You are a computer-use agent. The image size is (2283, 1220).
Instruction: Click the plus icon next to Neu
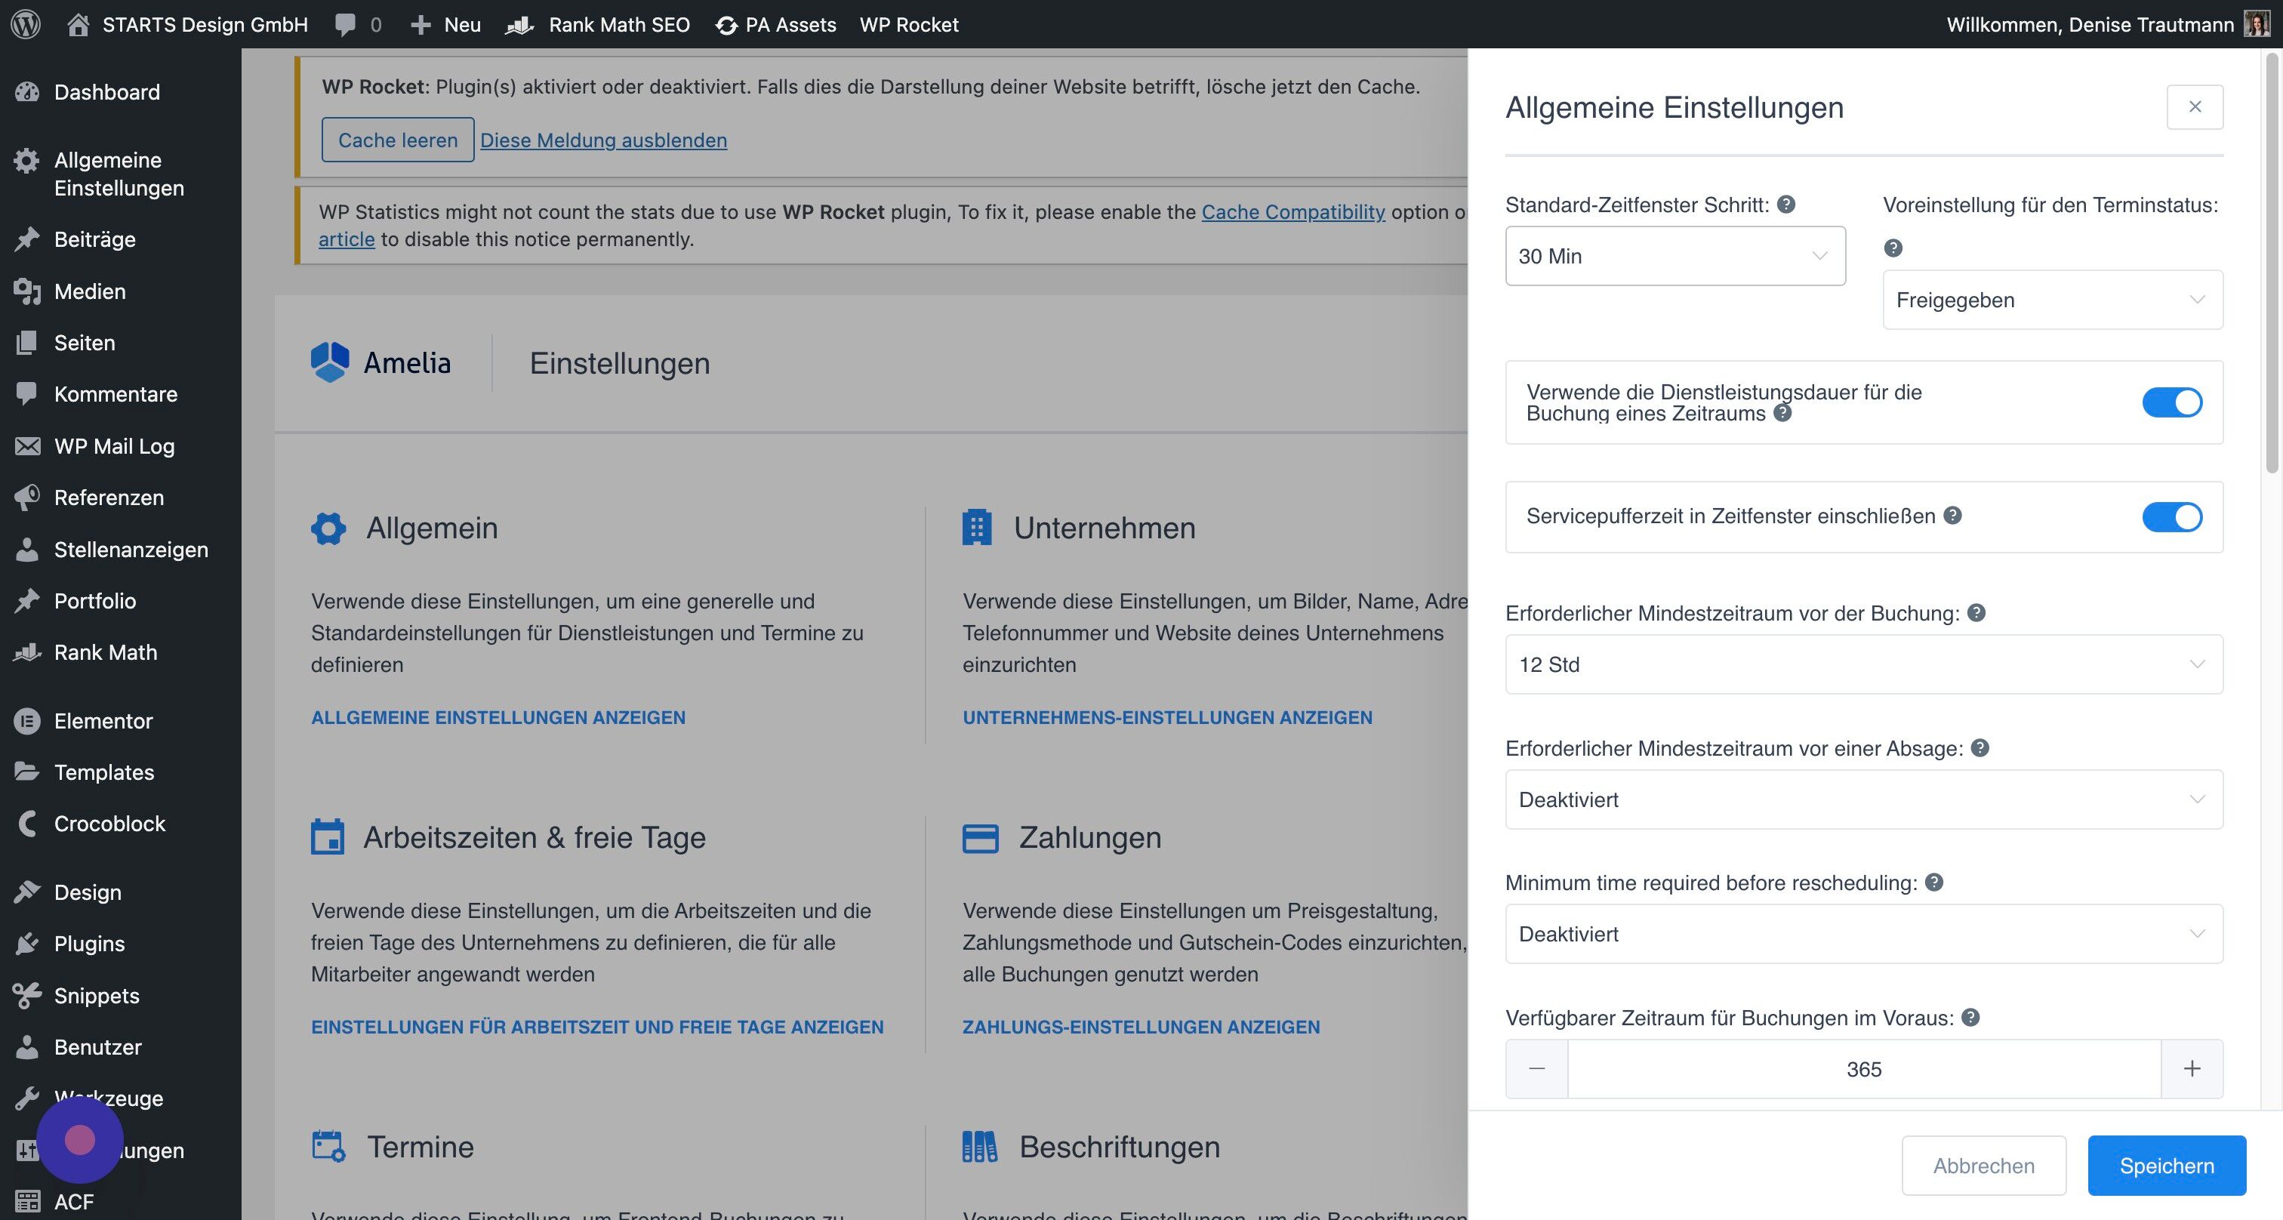coord(420,25)
